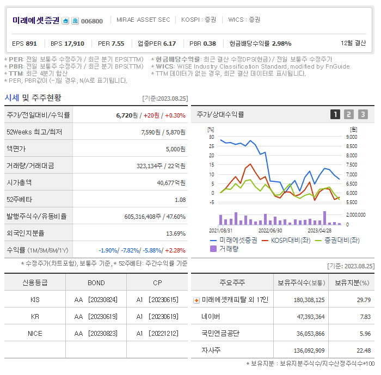Screen dimensions: 381x375
Task: Select 52주베타 value 1.08
Action: (180, 200)
